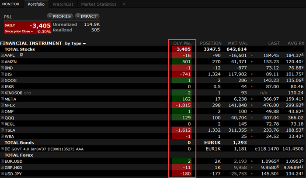Screen dimensions: 306x178
Task: Add a new tab with plus icon
Action: [124, 4]
